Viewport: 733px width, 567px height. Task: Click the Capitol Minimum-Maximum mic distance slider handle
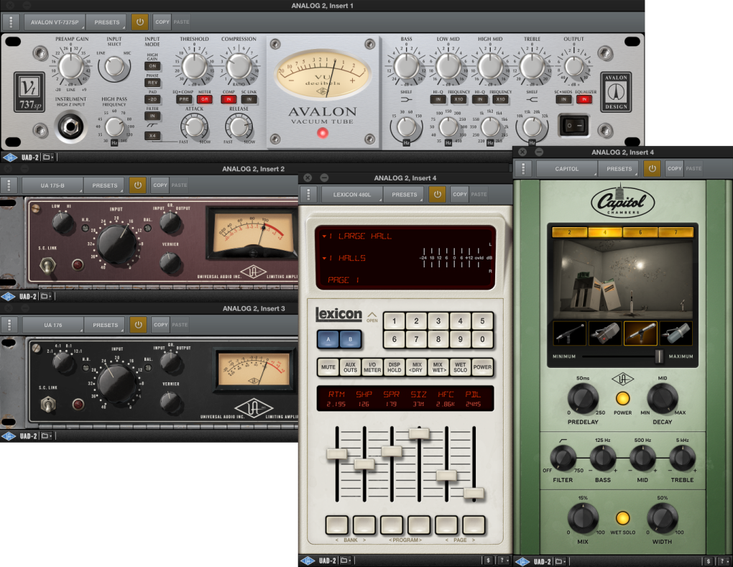point(659,356)
